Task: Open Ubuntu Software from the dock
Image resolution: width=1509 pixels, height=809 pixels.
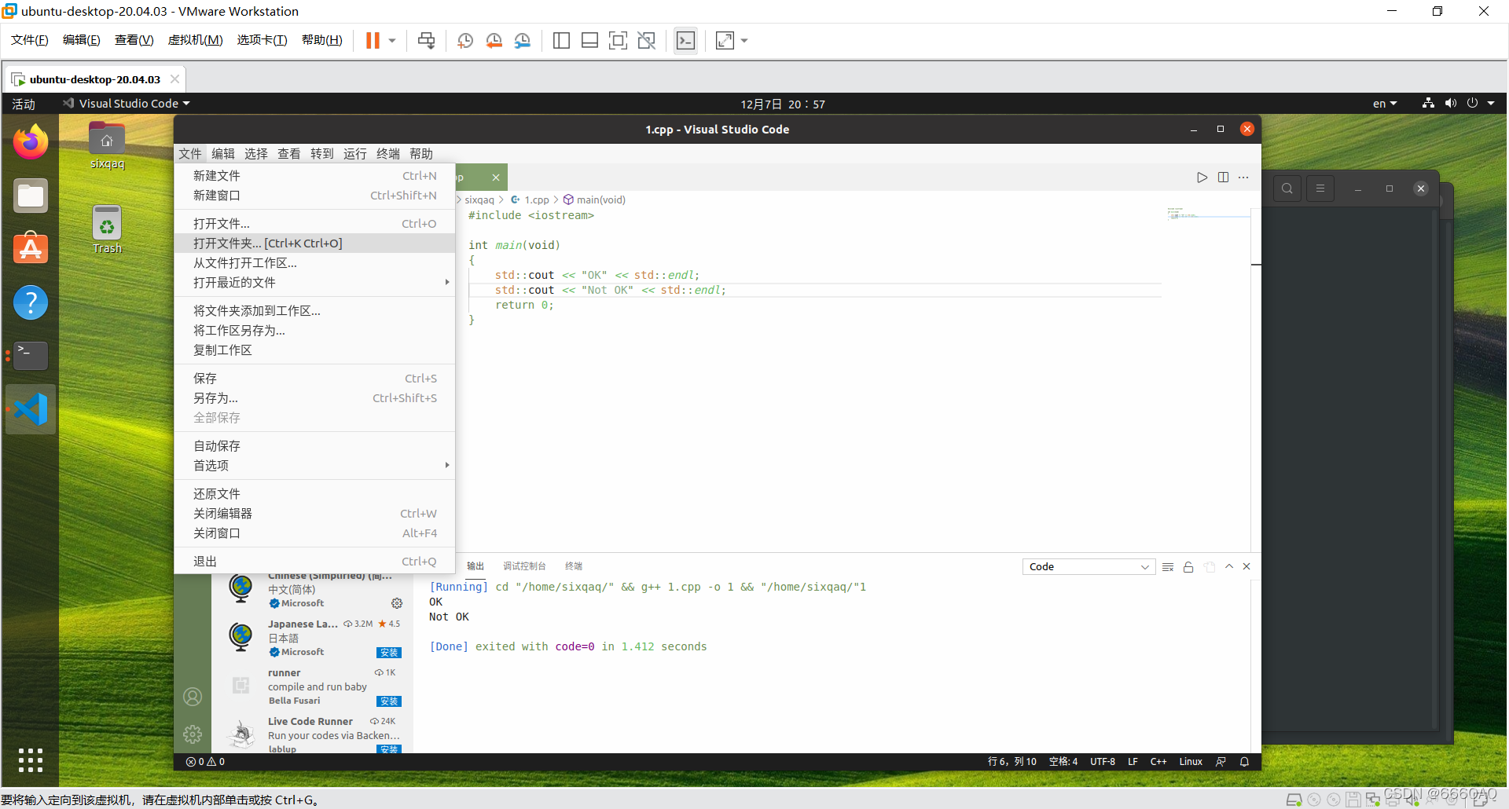Action: [x=31, y=249]
